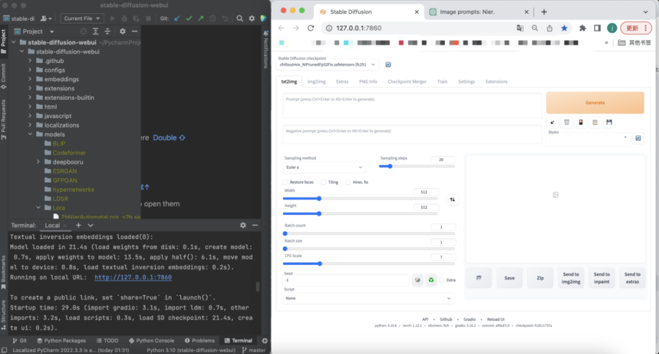Open PyCharm IDE settings gear in toolbar
The height and width of the screenshot is (354, 659).
point(252,18)
